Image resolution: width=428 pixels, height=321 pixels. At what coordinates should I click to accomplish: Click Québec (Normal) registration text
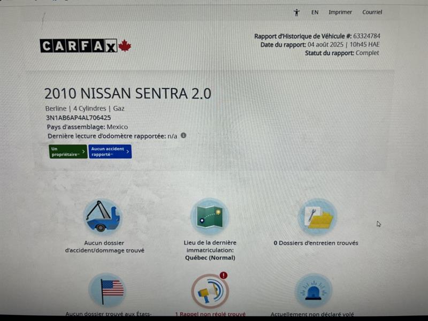pos(210,258)
